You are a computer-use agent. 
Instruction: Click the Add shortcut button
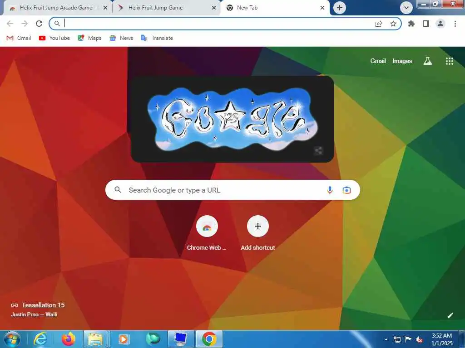point(258,233)
